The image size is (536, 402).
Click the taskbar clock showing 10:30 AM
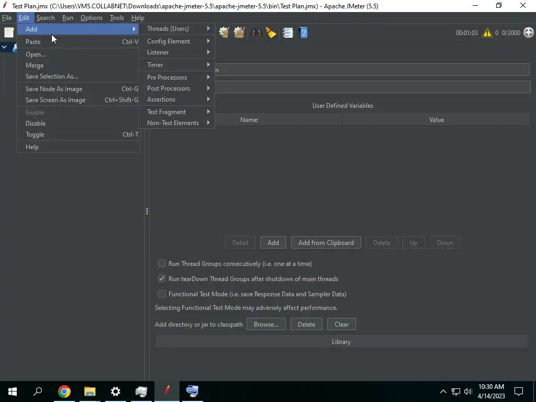point(491,392)
